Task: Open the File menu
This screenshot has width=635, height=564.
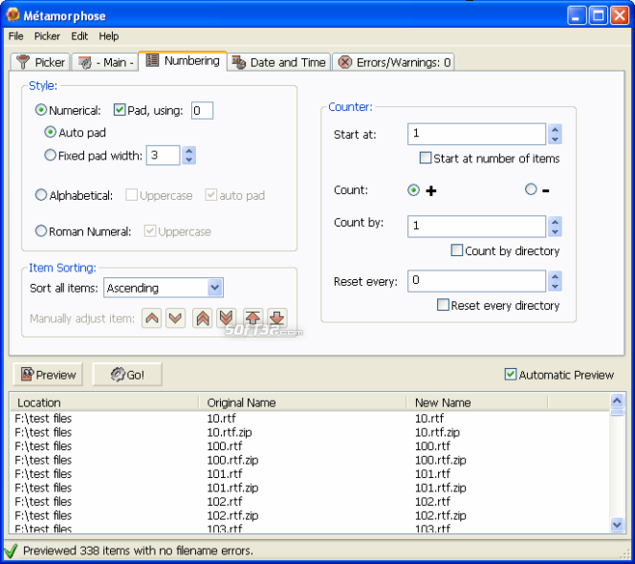Action: pos(16,36)
